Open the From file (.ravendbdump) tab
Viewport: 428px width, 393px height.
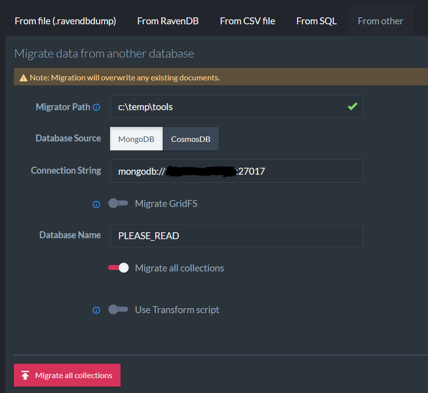65,21
